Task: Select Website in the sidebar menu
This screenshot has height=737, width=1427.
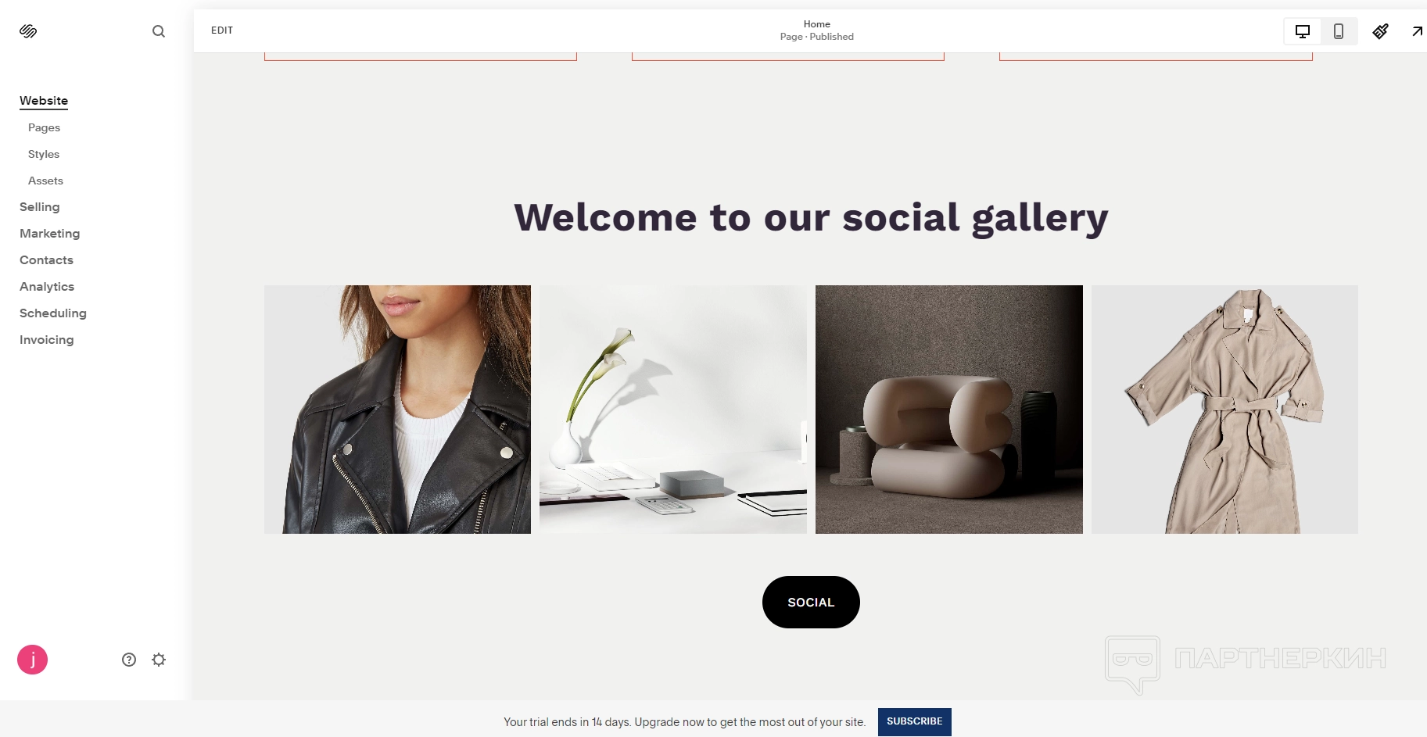Action: click(44, 101)
